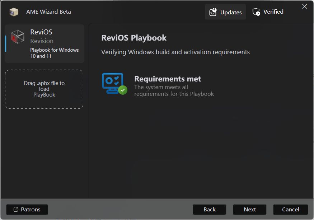Screen dimensions: 314x220
Task: Click the Verifying Windows build description text
Action: point(175,52)
